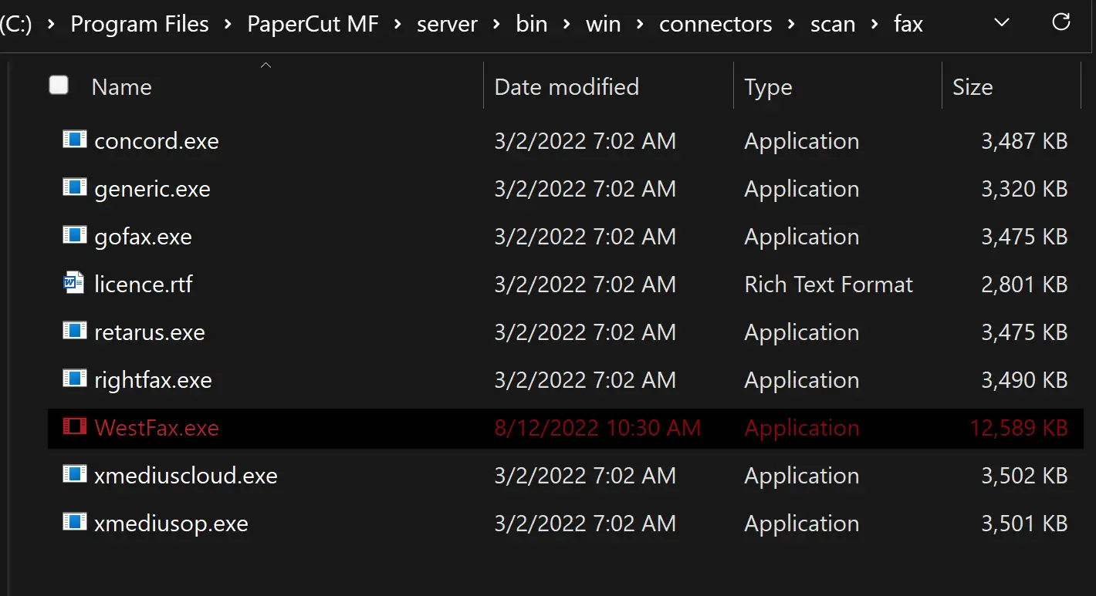Image resolution: width=1096 pixels, height=596 pixels.
Task: Toggle the select-all checkbox in header
Action: (59, 86)
